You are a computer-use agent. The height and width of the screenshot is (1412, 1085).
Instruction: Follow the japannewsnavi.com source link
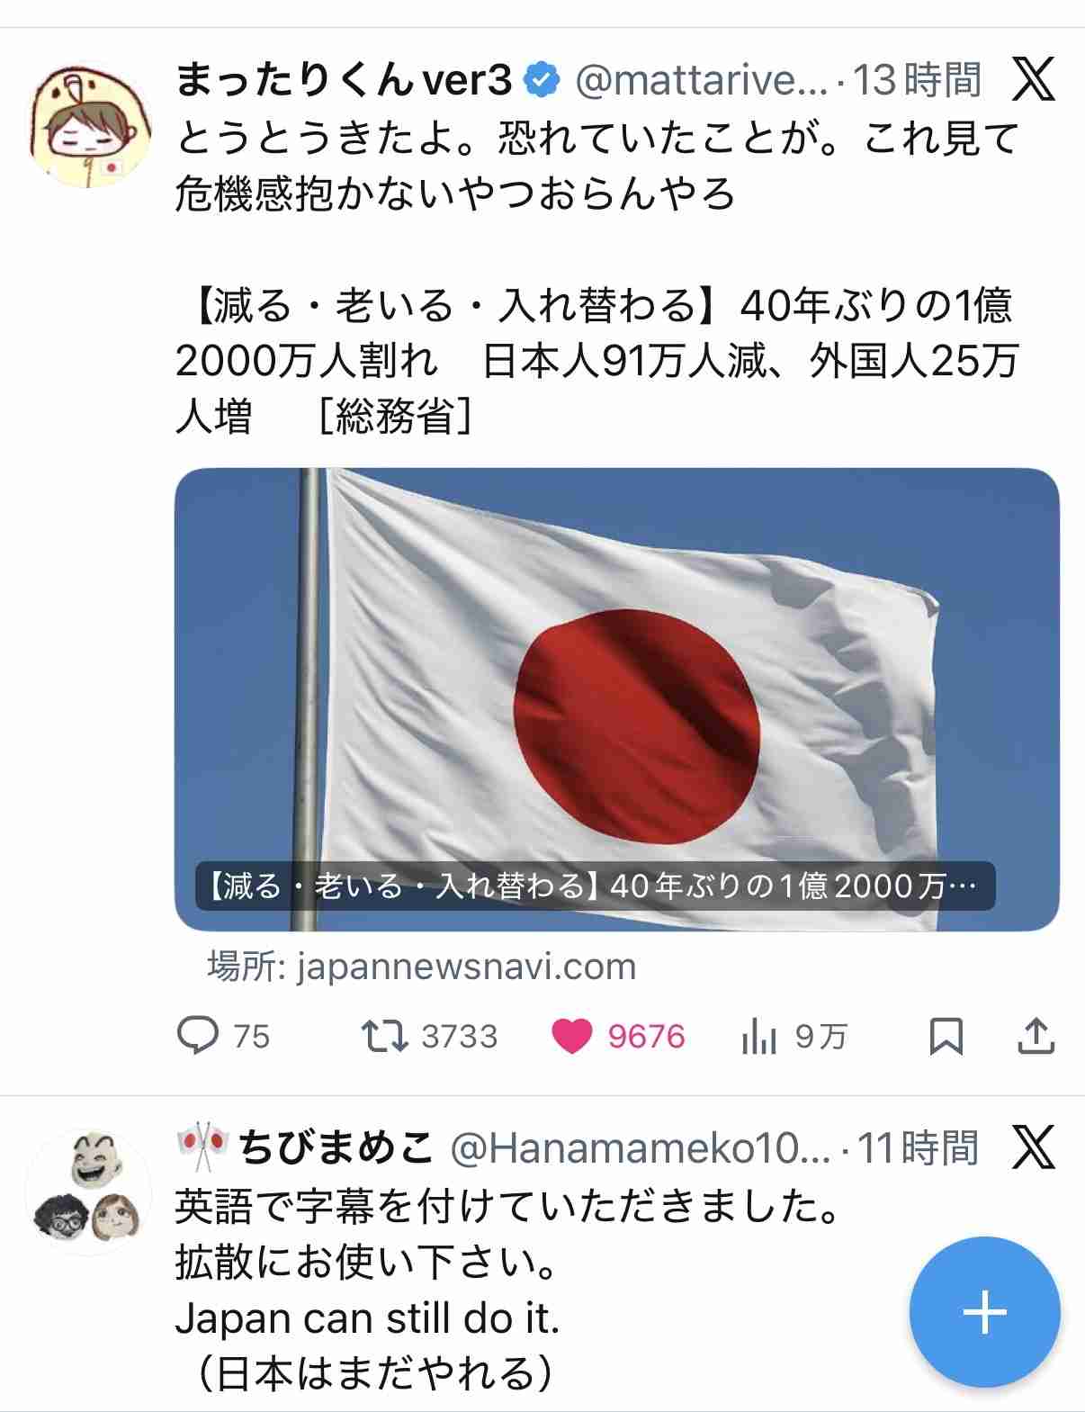[x=421, y=967]
